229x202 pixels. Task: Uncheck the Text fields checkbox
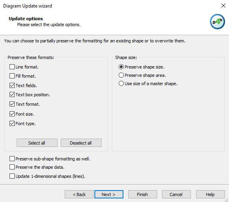tap(12, 86)
